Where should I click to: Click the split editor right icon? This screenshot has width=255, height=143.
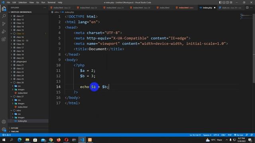(247, 8)
